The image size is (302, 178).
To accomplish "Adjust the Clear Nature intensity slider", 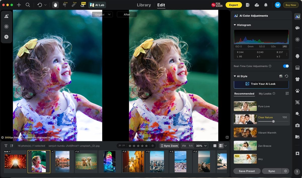I will (273, 122).
